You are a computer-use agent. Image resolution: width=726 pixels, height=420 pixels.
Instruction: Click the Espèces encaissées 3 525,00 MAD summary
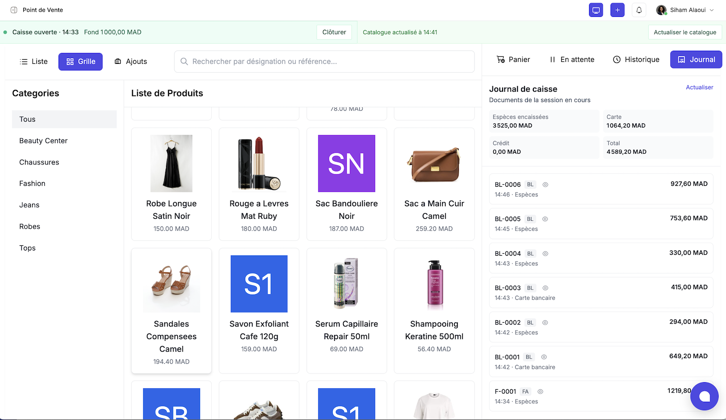(x=544, y=121)
